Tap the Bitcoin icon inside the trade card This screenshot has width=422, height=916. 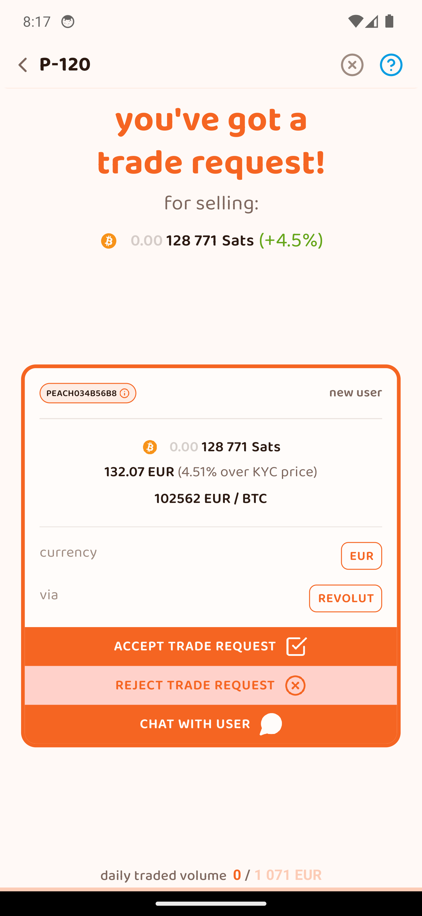pos(150,447)
